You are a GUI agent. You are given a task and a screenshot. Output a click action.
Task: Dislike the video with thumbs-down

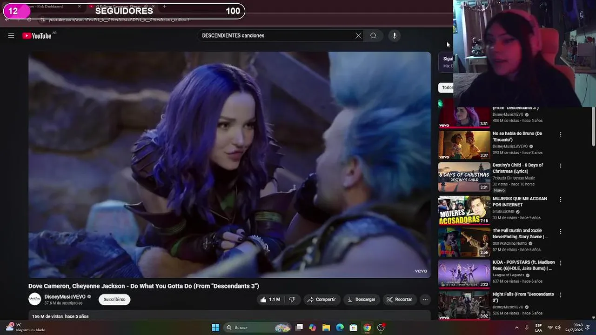tap(292, 300)
